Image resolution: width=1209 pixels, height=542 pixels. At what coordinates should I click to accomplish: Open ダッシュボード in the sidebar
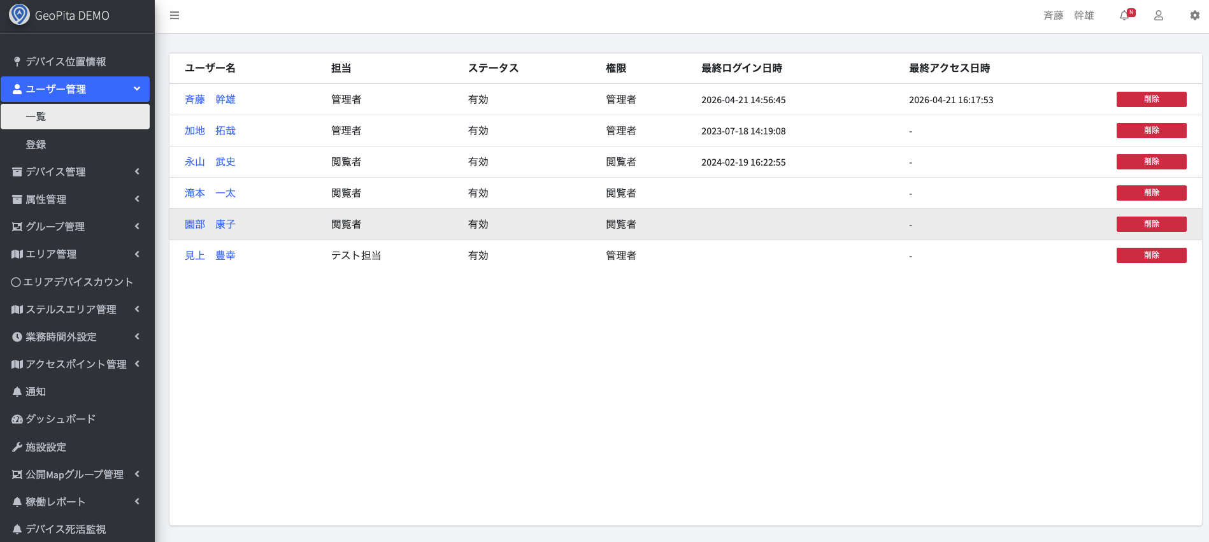pos(61,419)
